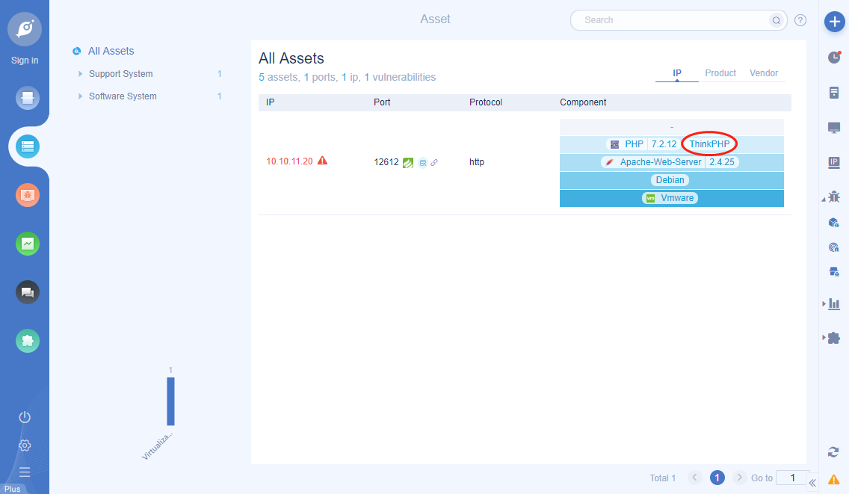Click the http protocol cell

click(x=477, y=162)
